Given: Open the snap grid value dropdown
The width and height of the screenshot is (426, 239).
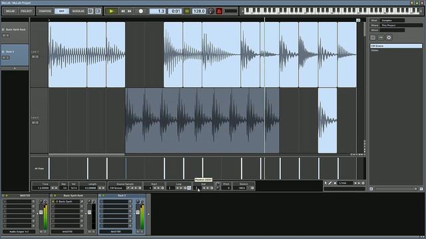Looking at the screenshot, I should coord(345,183).
